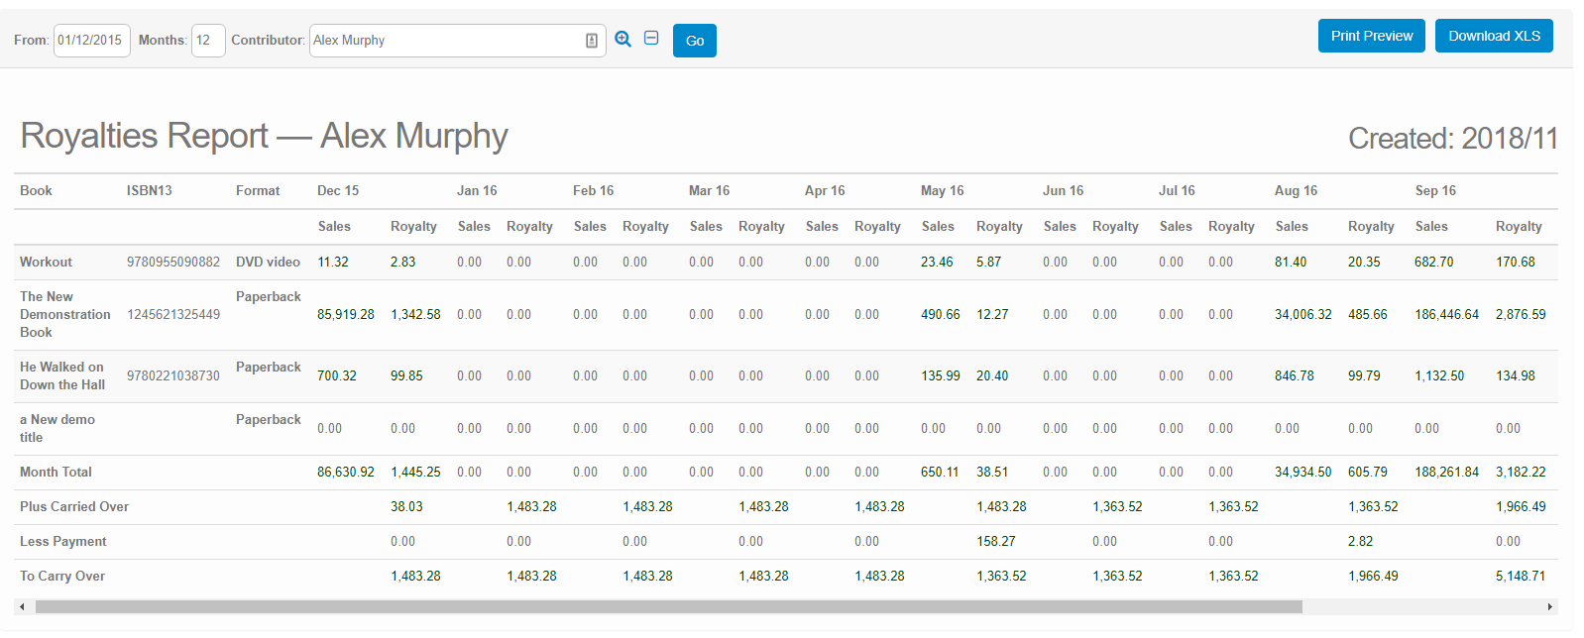
Task: Select ISBN 1245621325449
Action: point(173,314)
